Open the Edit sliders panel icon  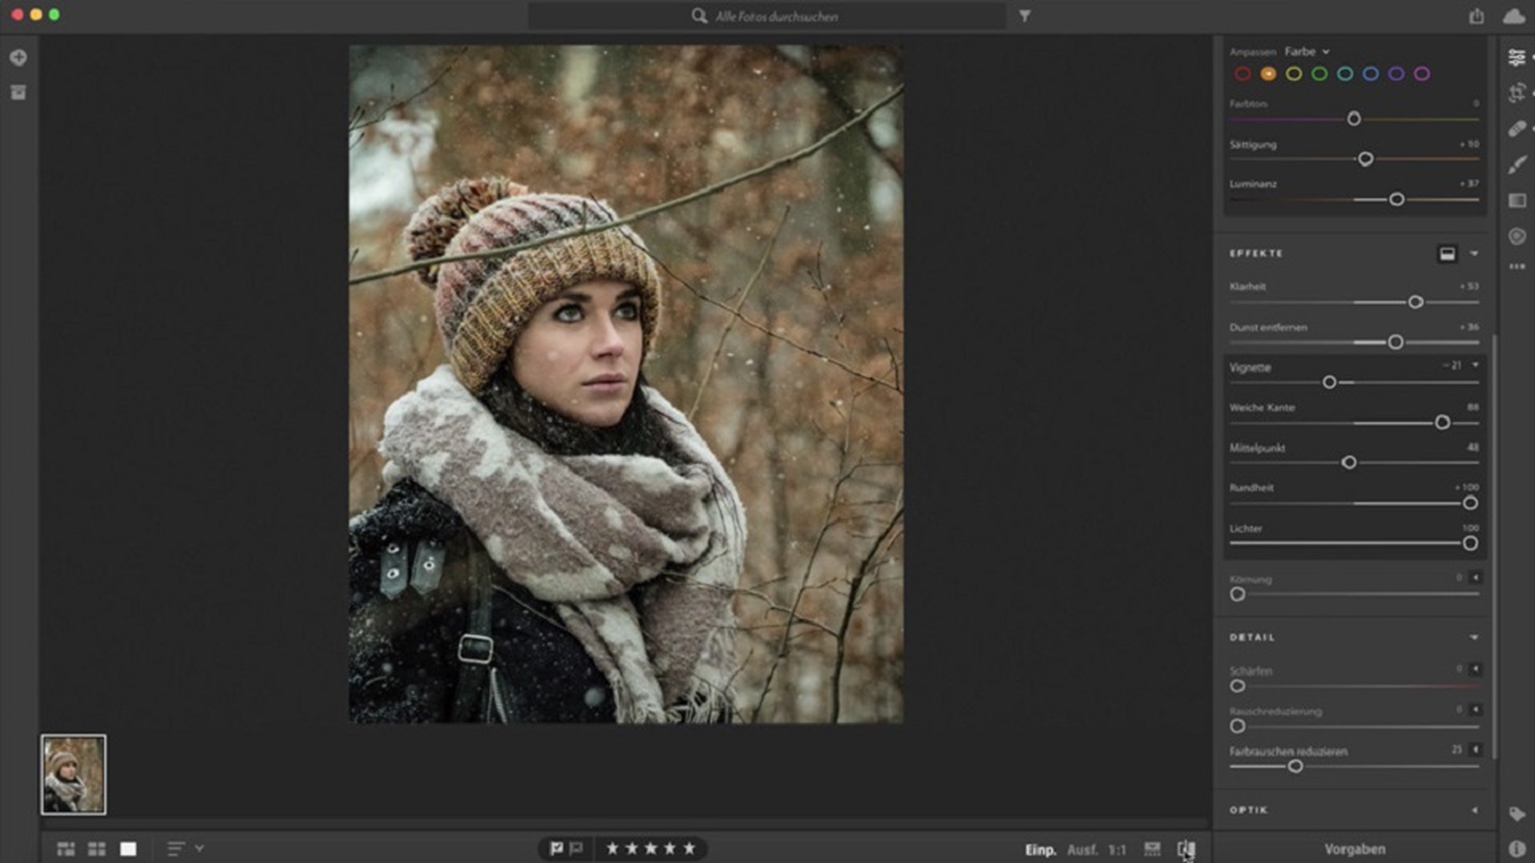pos(1517,58)
